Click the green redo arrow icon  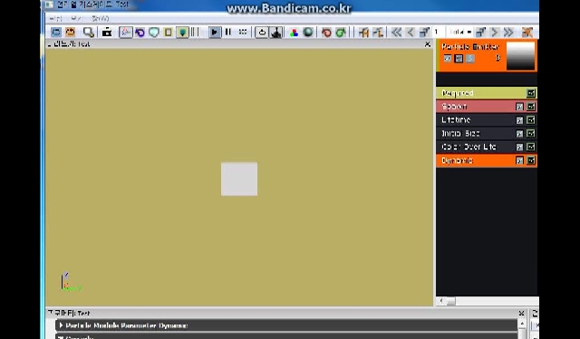coord(341,33)
